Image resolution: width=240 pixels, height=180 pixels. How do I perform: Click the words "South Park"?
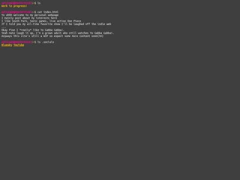(20, 21)
